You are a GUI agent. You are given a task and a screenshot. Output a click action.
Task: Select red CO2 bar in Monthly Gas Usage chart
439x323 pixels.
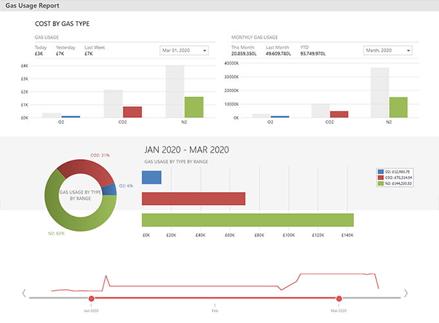point(339,114)
